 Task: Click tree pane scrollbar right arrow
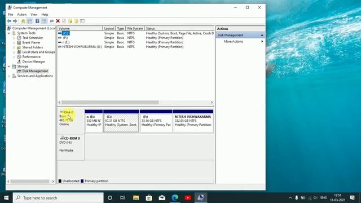tap(53, 182)
